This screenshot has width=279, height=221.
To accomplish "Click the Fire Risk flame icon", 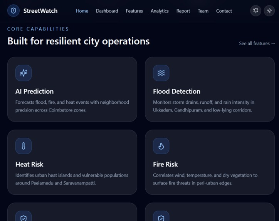I will [161, 146].
